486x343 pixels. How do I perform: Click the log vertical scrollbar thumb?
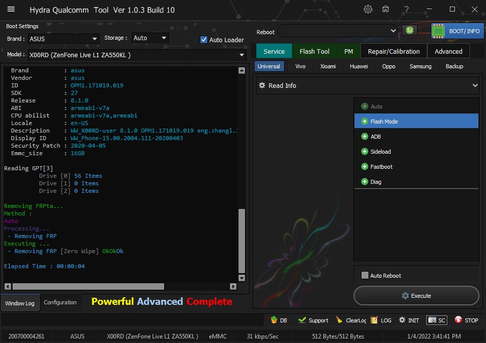(x=242, y=241)
